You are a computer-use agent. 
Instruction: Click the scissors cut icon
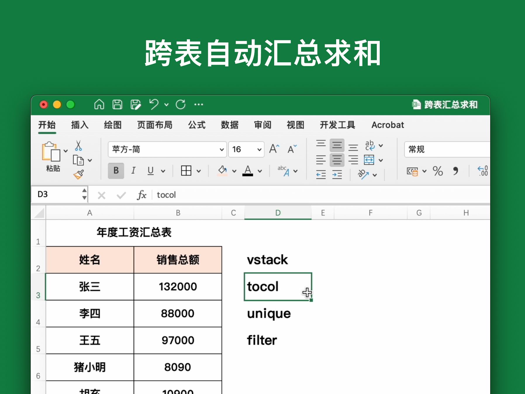(78, 146)
